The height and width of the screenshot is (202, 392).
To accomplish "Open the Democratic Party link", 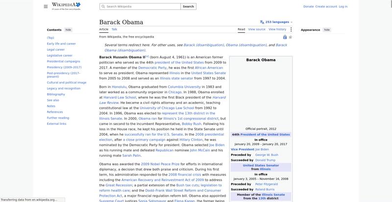I will click(152, 68).
